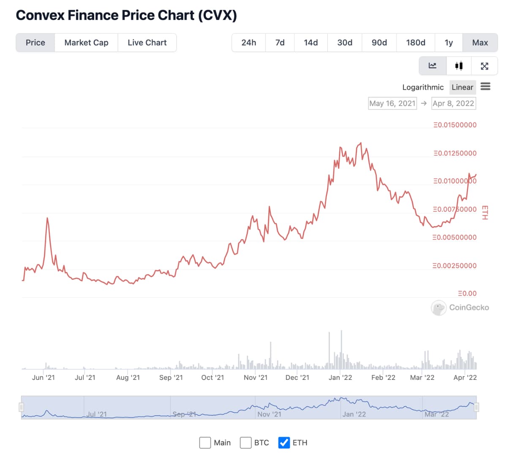The image size is (507, 458).
Task: Select the 90d time range
Action: point(379,43)
